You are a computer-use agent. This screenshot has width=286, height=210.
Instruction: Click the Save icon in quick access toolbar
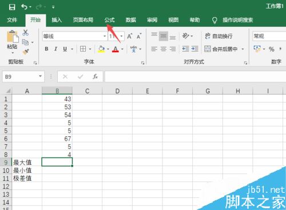pyautogui.click(x=12, y=7)
